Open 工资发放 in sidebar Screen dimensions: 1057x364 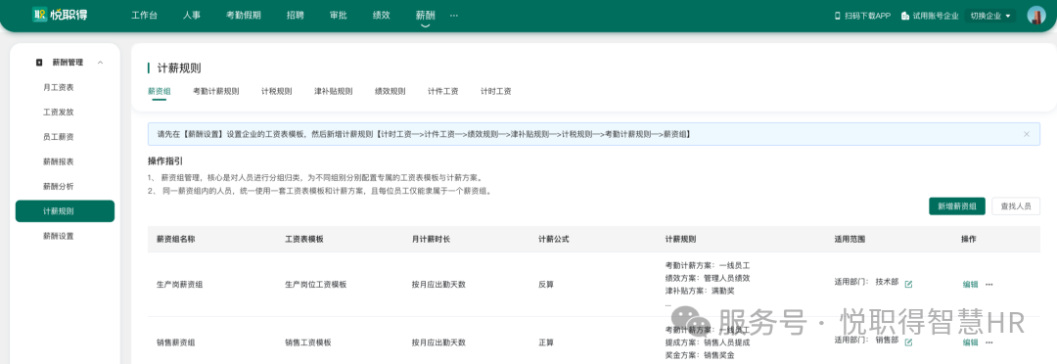tap(58, 112)
